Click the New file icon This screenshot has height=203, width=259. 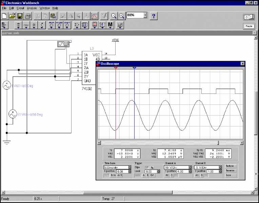(4, 16)
